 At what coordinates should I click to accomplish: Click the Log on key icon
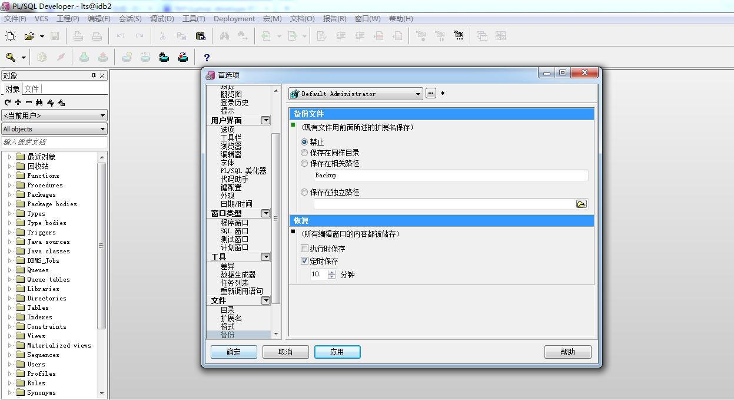click(11, 57)
